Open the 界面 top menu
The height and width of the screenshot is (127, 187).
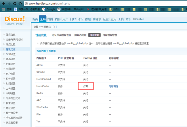click(50, 19)
